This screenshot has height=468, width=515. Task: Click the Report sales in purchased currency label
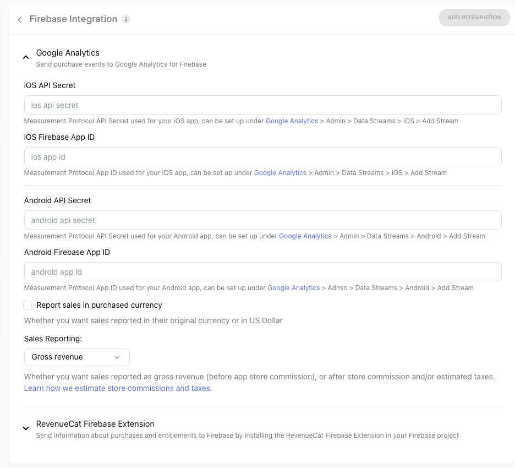[x=99, y=305]
